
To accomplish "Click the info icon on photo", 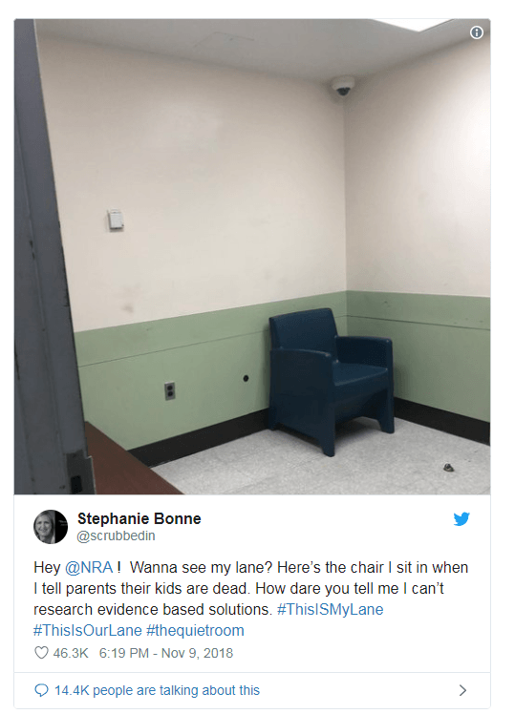I will point(476,32).
